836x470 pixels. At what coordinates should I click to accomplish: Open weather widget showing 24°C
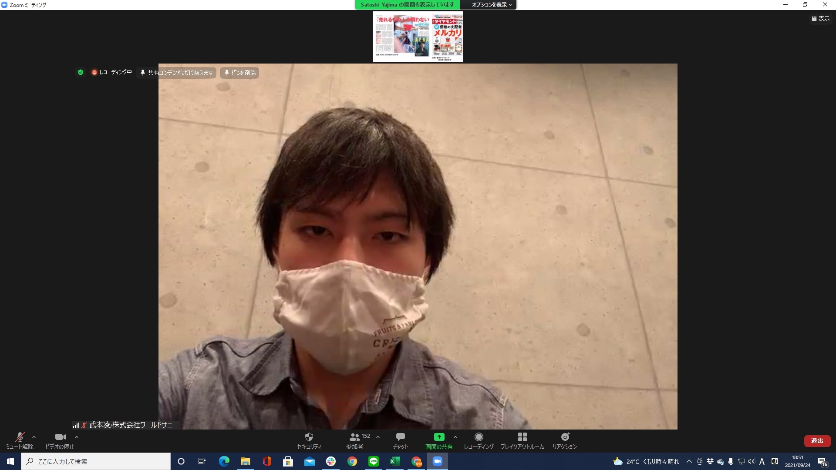point(646,461)
